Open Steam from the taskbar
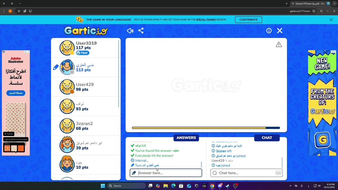The width and height of the screenshot is (338, 190). 227,186
